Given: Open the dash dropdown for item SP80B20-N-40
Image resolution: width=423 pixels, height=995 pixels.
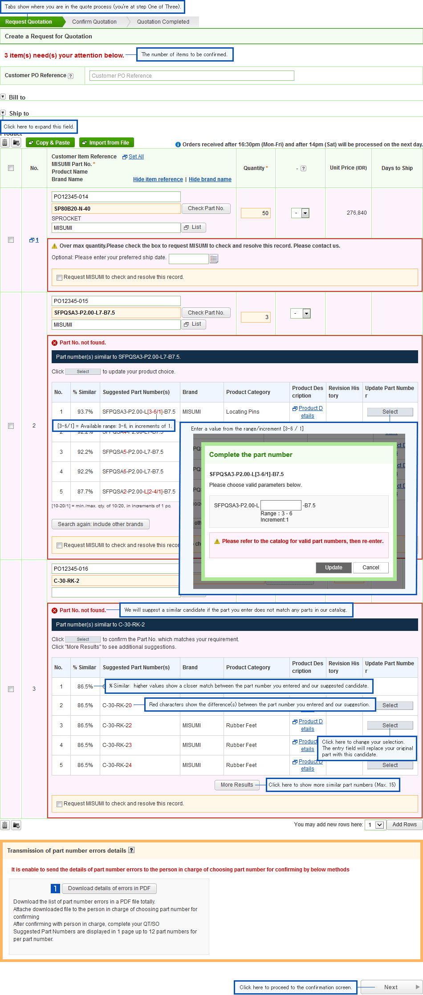Looking at the screenshot, I should click(x=300, y=213).
